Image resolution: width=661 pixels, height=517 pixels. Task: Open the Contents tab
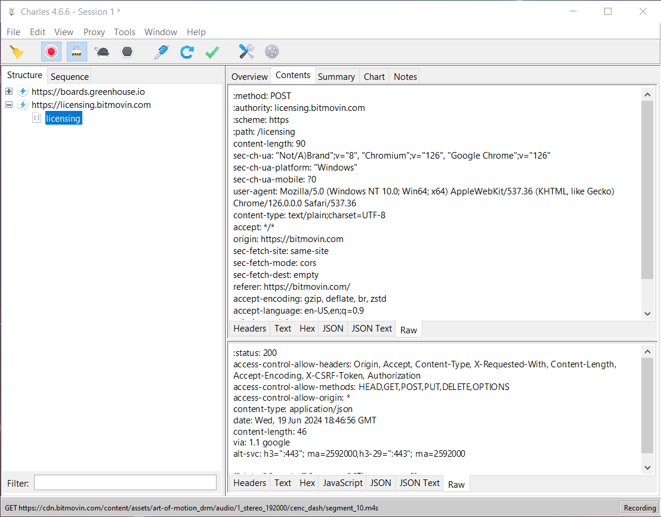293,75
